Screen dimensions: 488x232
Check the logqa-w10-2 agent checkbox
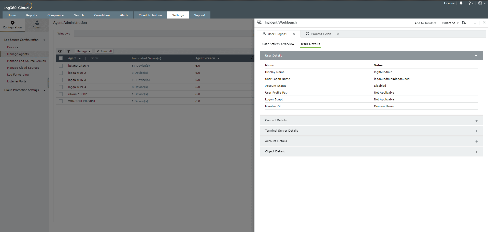(61, 73)
